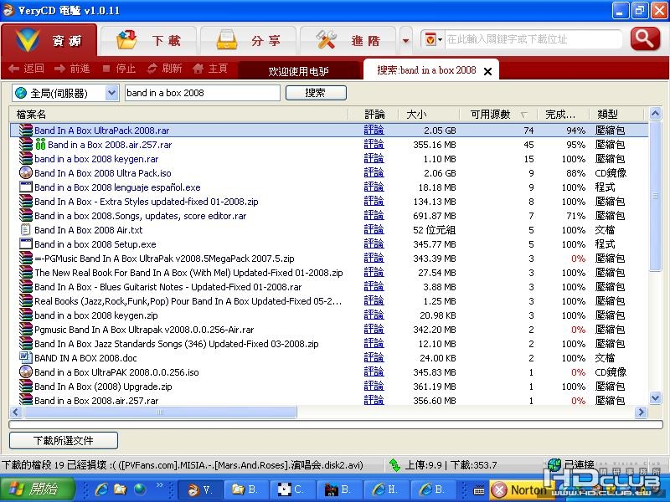Select the row Band in a box 2008.Songs, updates, score editor.rar
Screen dimensions: 670x502
(329, 216)
